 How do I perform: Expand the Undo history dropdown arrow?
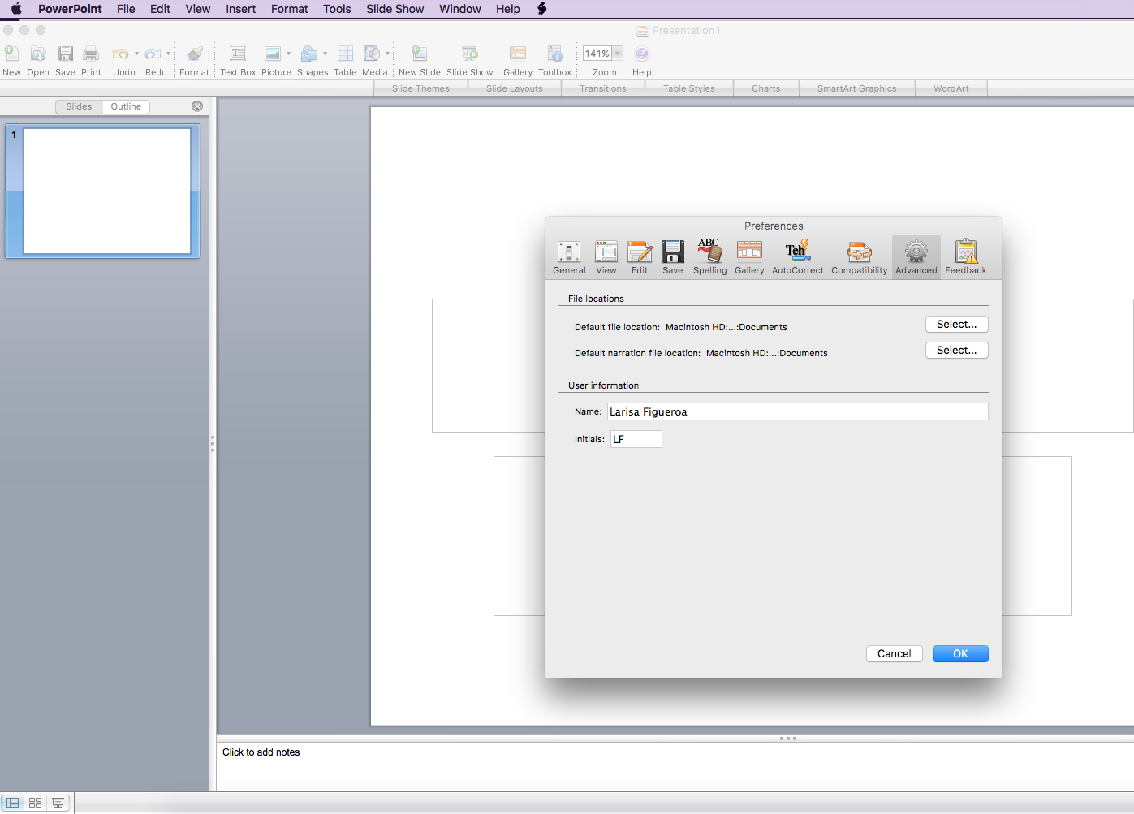click(136, 54)
